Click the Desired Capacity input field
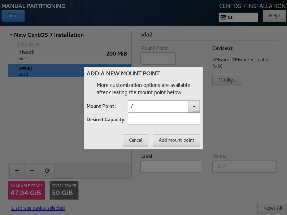Image resolution: width=287 pixels, height=215 pixels. tap(164, 119)
